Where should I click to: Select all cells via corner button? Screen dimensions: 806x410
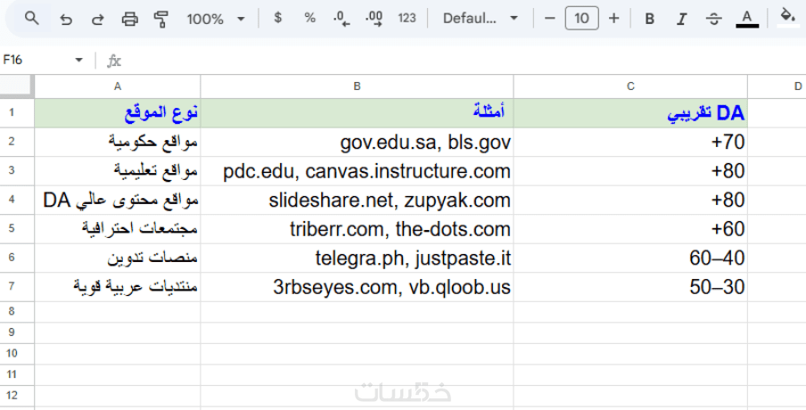(x=18, y=86)
